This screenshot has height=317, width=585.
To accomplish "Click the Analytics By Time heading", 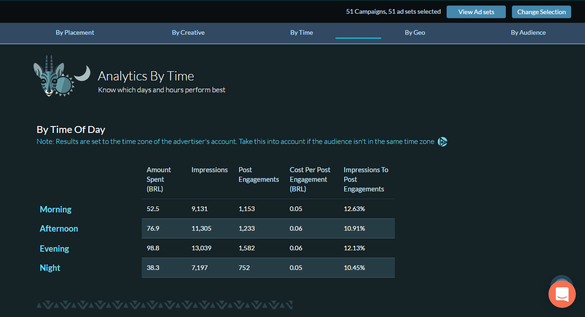I will (146, 76).
